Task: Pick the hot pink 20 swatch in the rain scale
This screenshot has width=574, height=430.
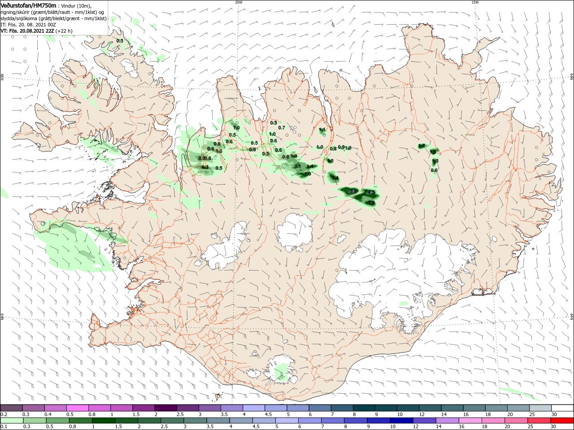Action: [517, 421]
